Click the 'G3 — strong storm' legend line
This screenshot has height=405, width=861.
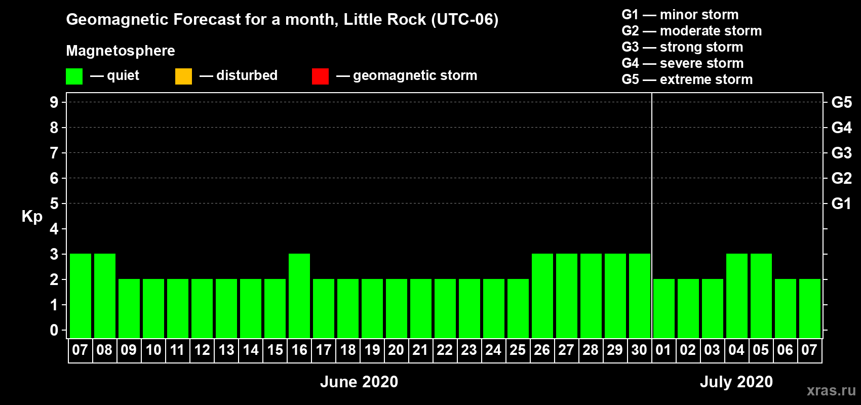pyautogui.click(x=682, y=47)
